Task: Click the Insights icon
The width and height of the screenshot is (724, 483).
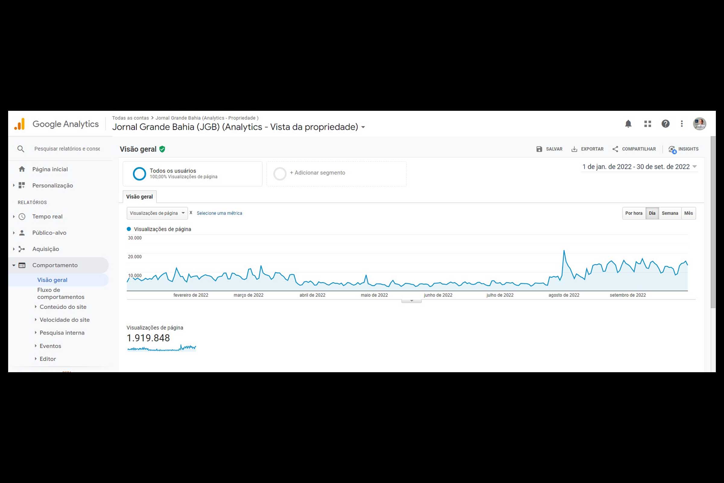Action: point(672,149)
